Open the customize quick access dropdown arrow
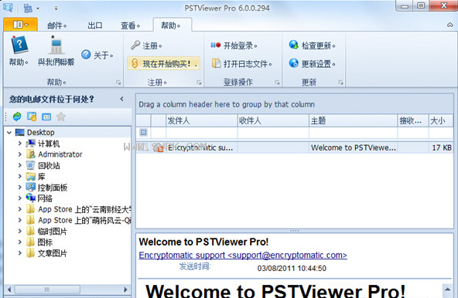The height and width of the screenshot is (298, 458). coord(56,8)
